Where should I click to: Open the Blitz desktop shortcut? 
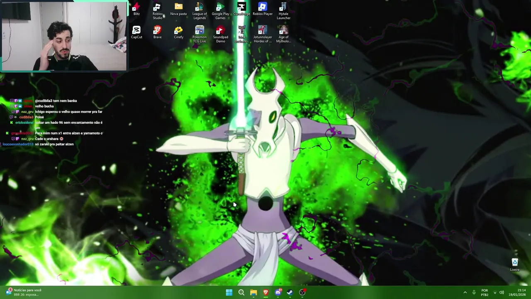[x=136, y=9]
